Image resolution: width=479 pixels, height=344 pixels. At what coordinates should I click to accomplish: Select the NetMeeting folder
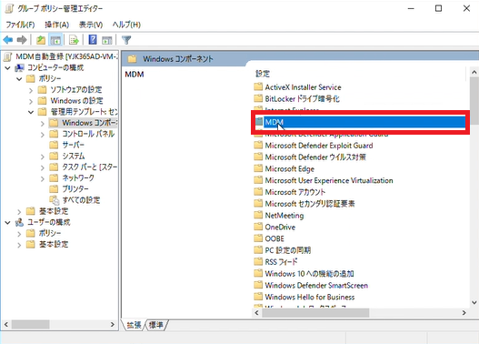tap(284, 216)
